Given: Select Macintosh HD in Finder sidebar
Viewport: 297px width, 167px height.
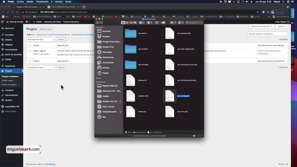Looking at the screenshot, I should pyautogui.click(x=111, y=91).
